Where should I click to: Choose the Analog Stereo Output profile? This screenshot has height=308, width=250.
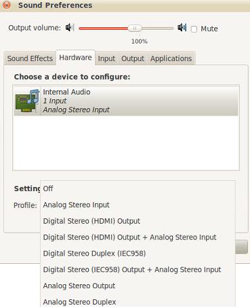(x=138, y=286)
